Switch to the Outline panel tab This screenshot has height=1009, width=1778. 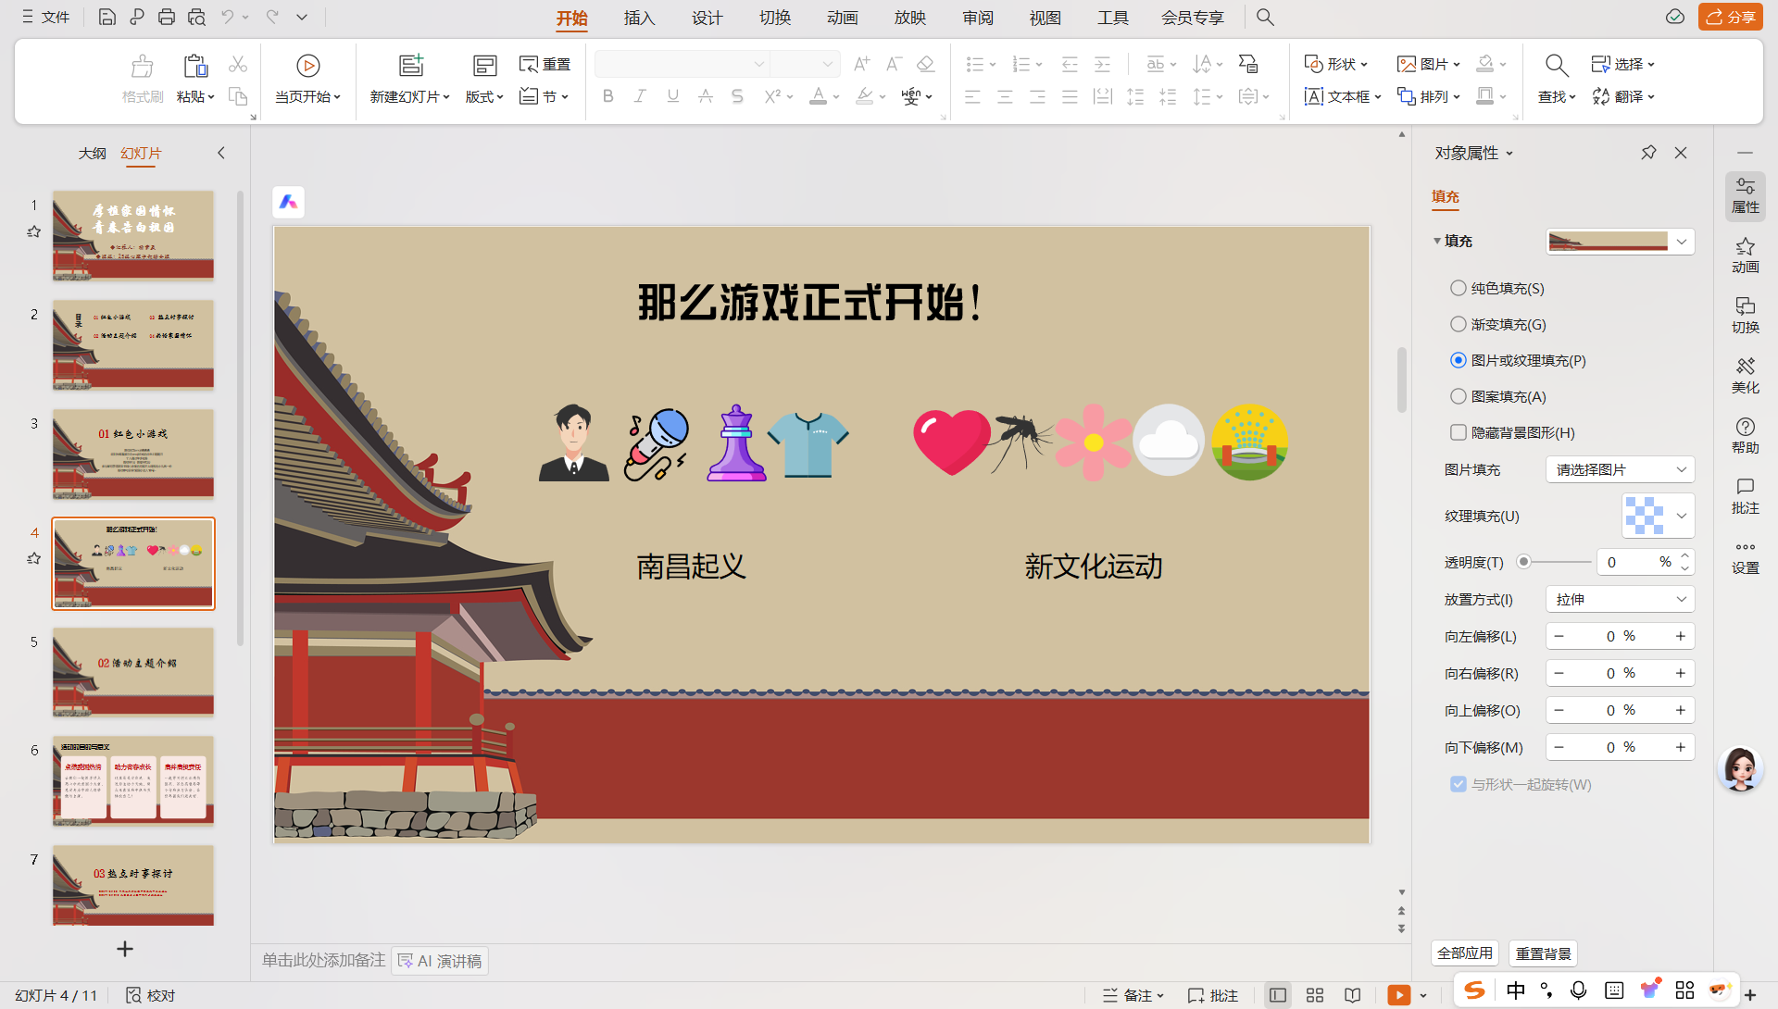coord(92,153)
